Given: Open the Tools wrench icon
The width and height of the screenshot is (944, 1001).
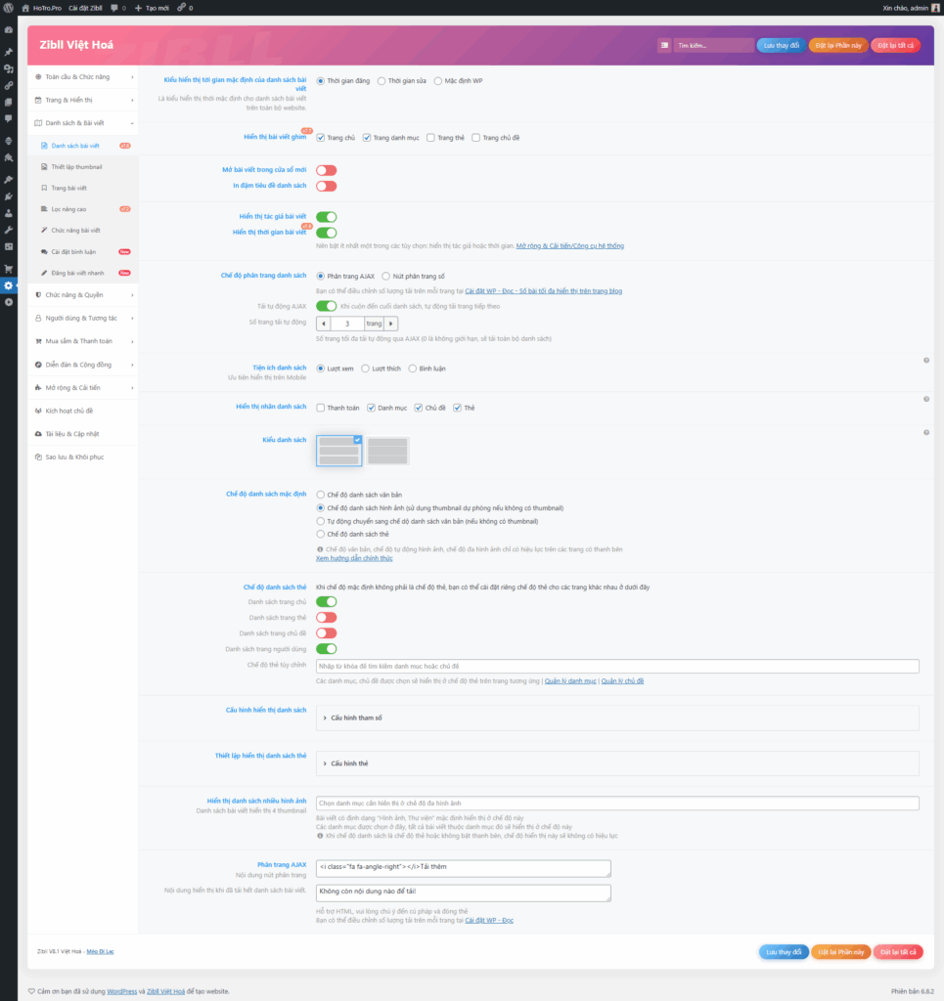Looking at the screenshot, I should [x=8, y=230].
